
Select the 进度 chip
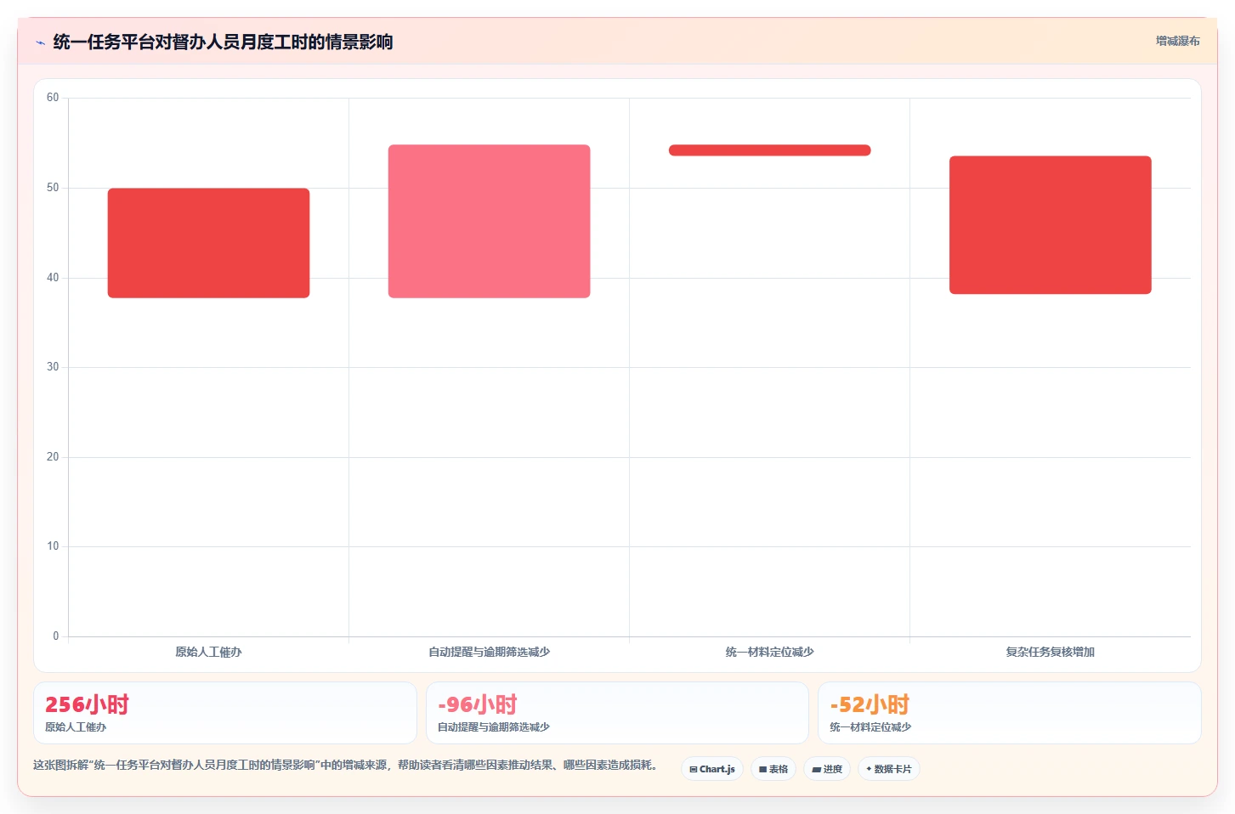827,769
